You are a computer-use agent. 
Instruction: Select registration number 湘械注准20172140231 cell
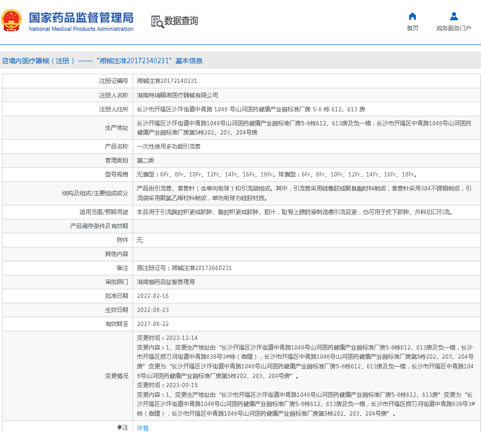pyautogui.click(x=167, y=81)
